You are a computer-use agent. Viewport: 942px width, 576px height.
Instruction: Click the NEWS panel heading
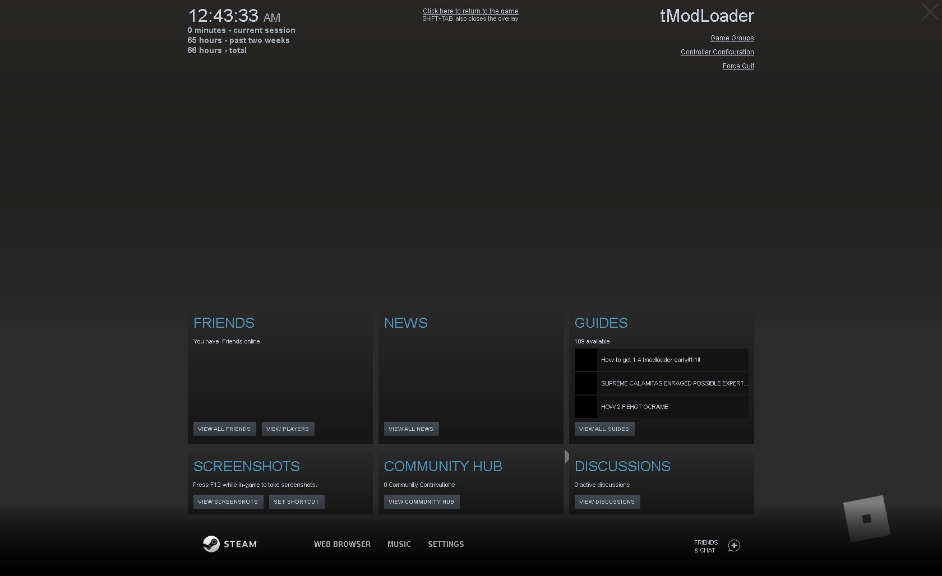coord(405,323)
